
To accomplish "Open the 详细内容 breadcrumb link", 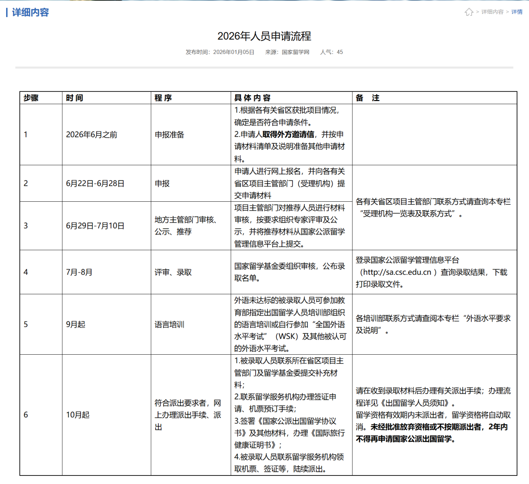I will pyautogui.click(x=492, y=12).
